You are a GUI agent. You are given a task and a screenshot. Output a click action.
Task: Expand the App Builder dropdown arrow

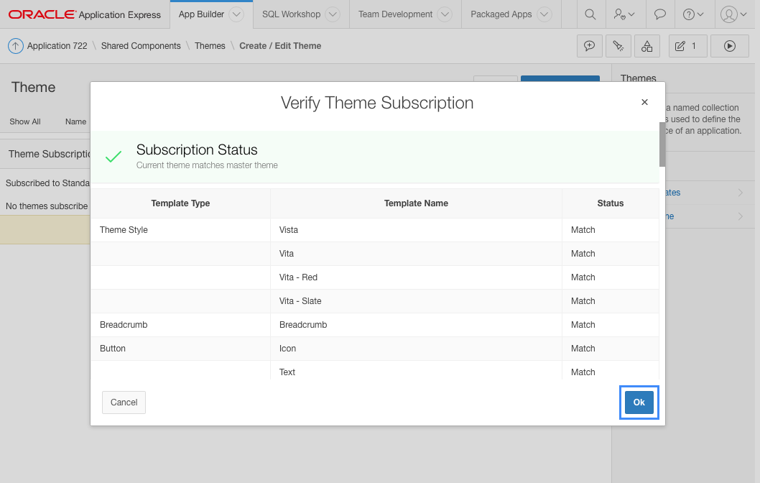(236, 14)
